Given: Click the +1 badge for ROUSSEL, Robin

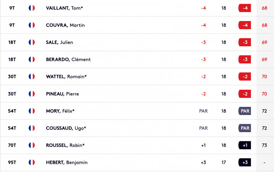Looking at the screenshot, I should [x=245, y=145].
